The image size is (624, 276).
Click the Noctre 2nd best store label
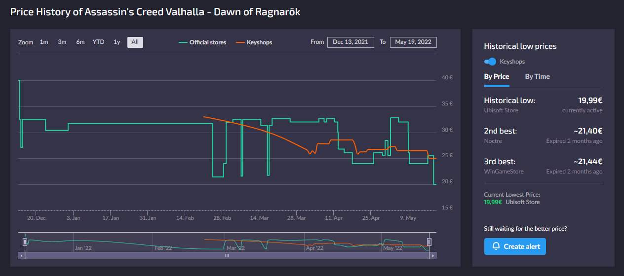coord(493,141)
